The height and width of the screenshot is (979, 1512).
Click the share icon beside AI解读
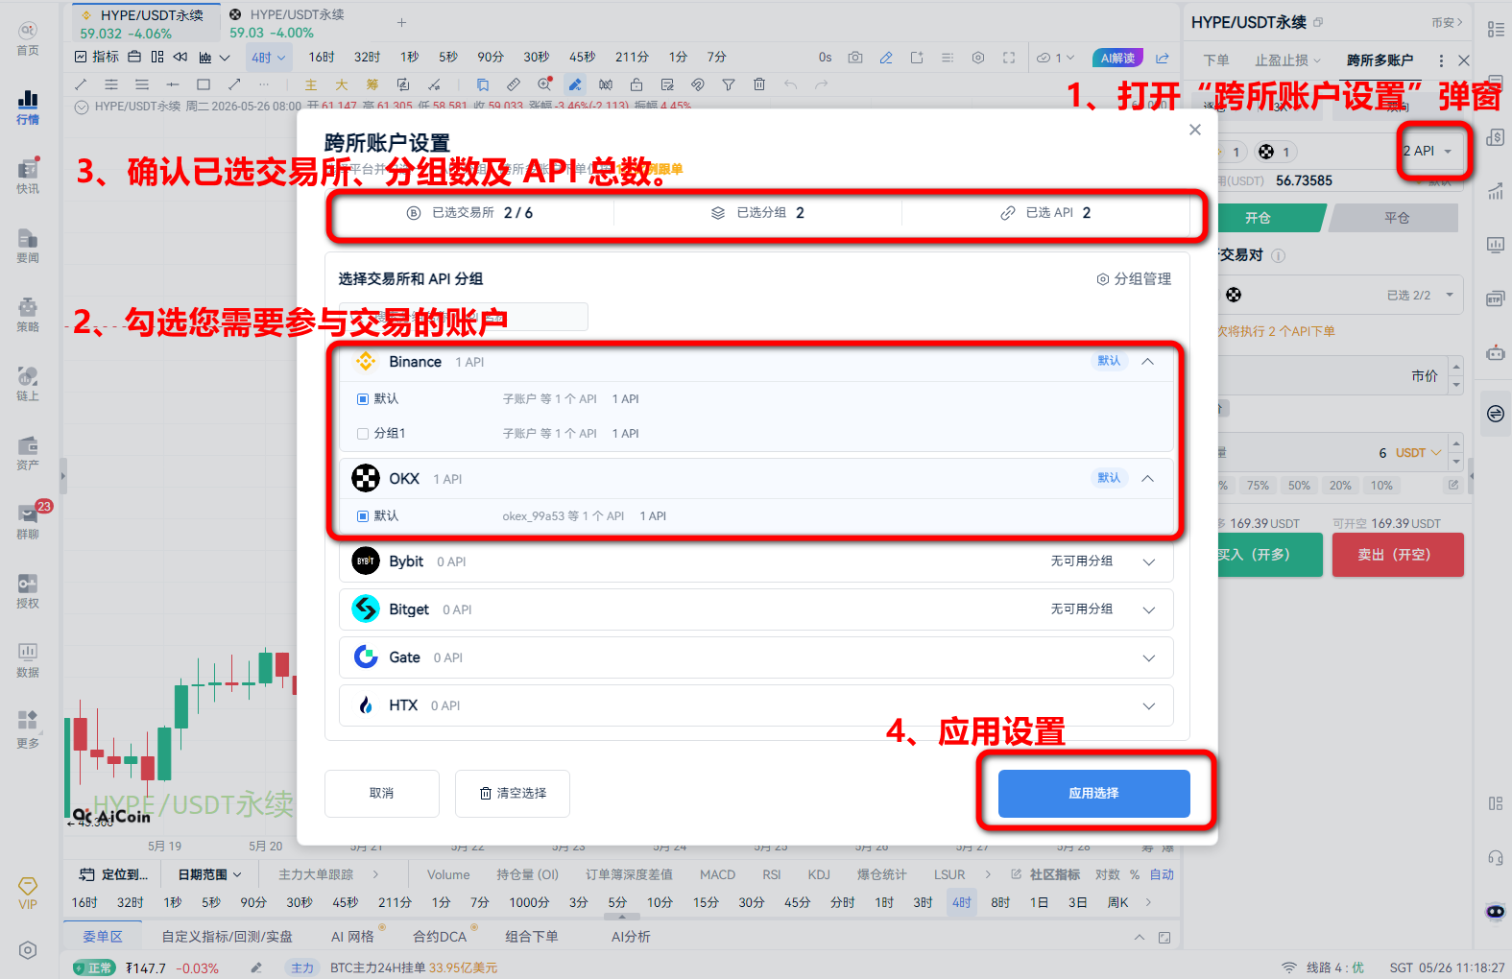1163,58
